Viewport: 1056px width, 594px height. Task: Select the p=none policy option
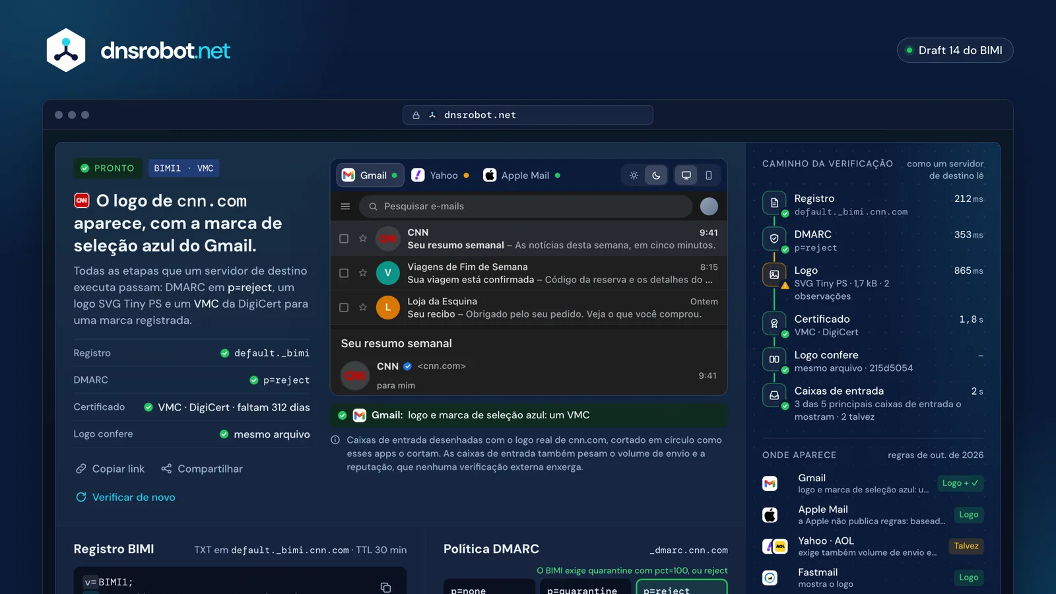[489, 587]
